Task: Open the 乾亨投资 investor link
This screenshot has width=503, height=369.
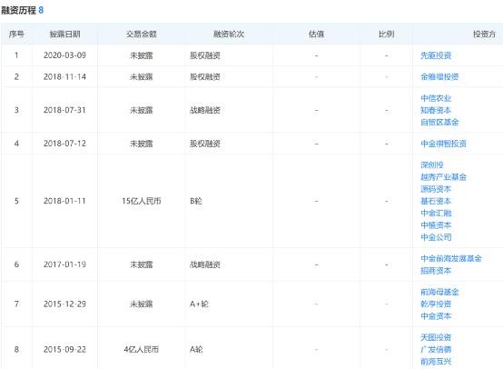Action: pyautogui.click(x=436, y=304)
